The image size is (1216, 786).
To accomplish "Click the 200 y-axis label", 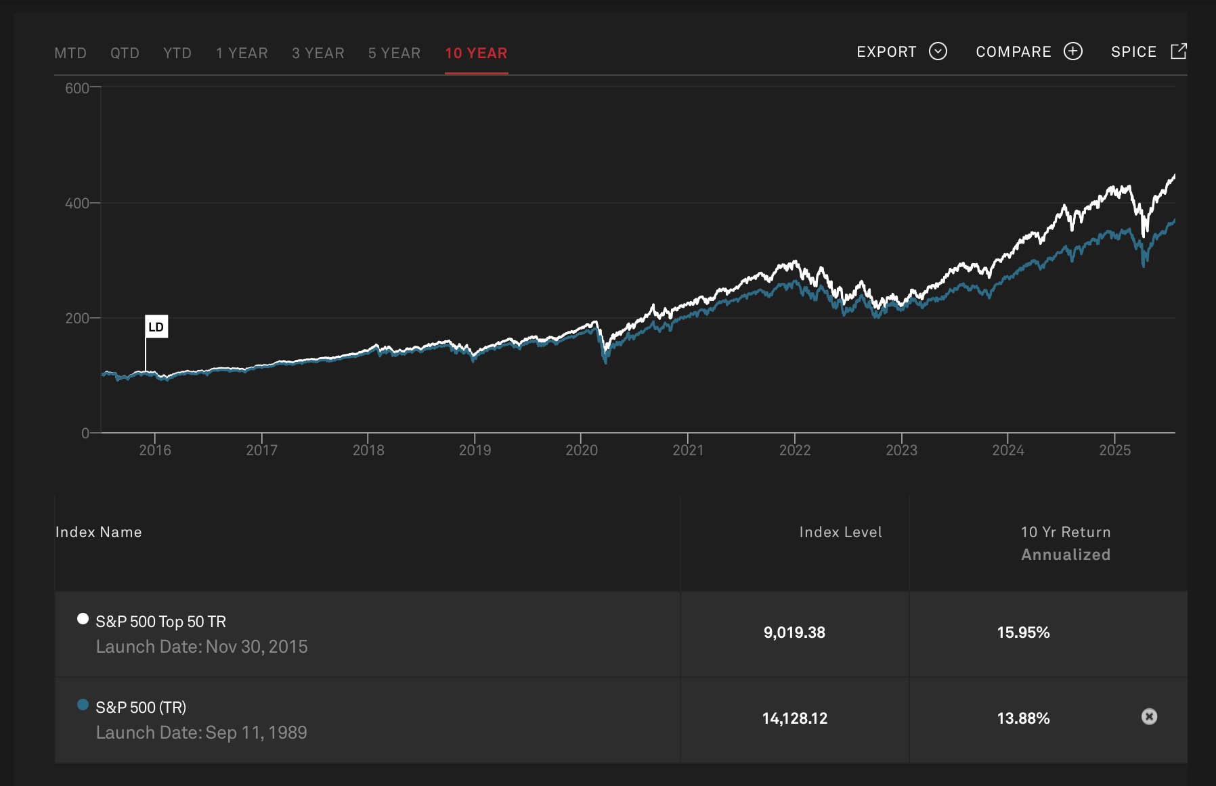I will pos(77,318).
